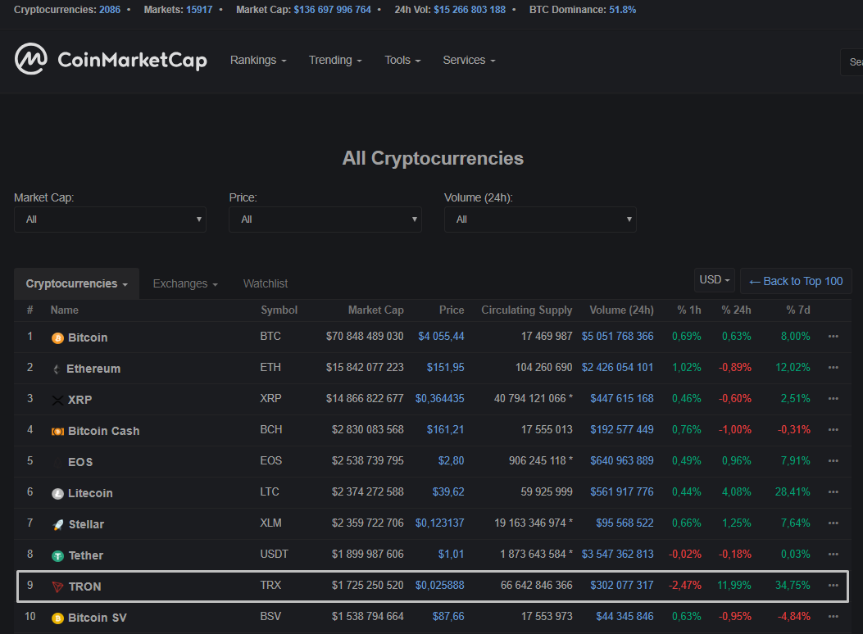Select the Litecoin coin logo

[56, 493]
